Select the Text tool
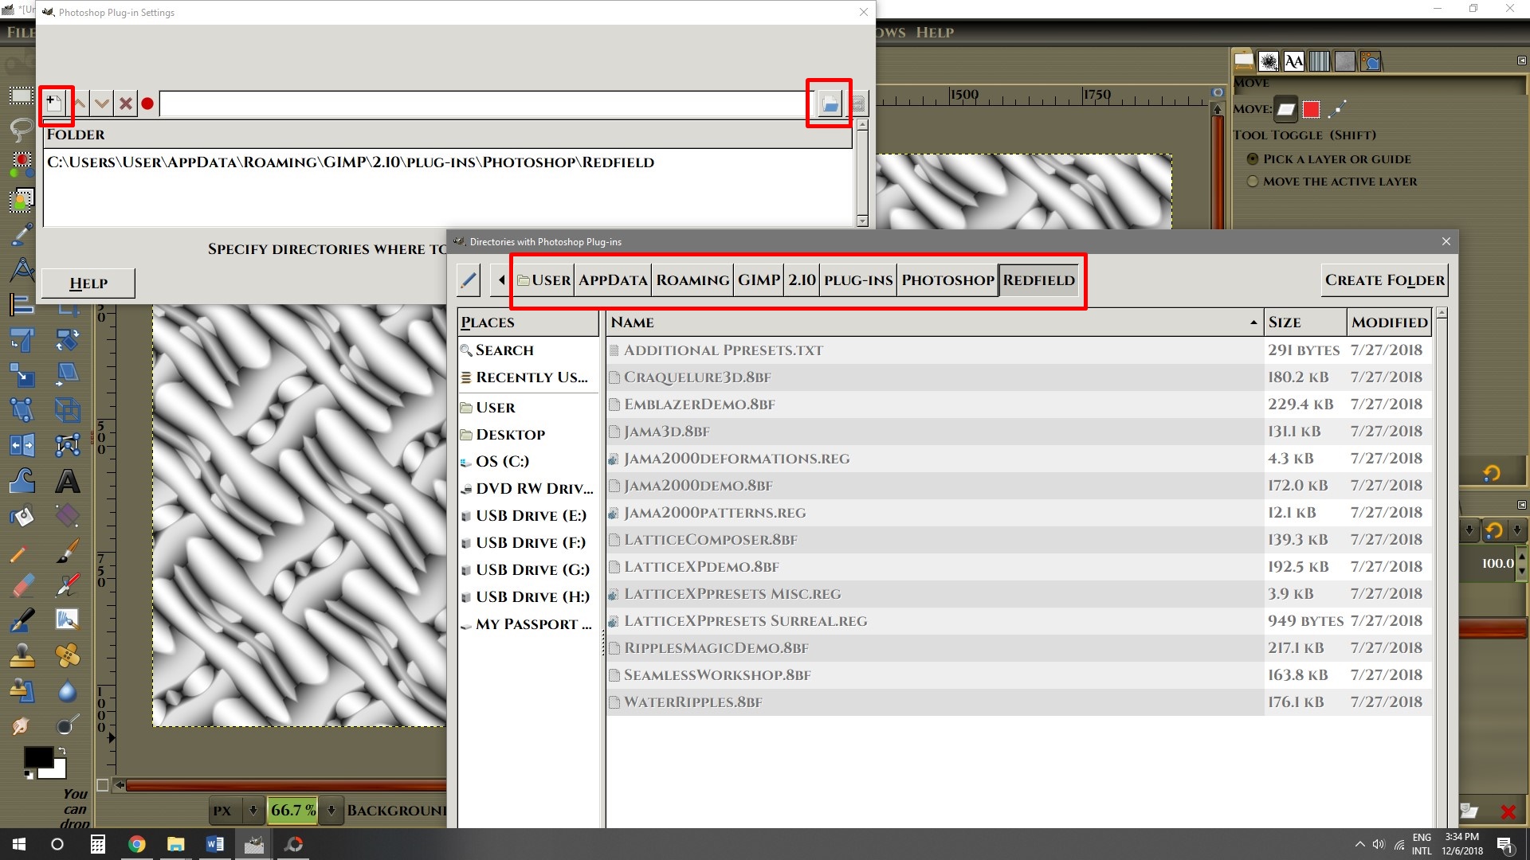Image resolution: width=1530 pixels, height=860 pixels. click(x=68, y=480)
